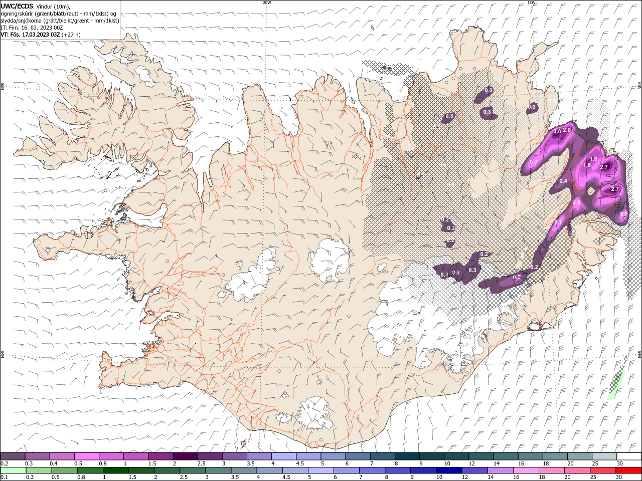Click the 1.8 precipitation value on the map

click(587, 165)
